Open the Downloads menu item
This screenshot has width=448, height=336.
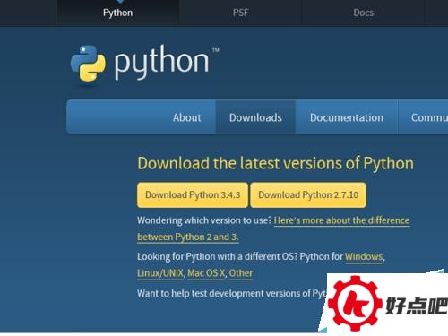255,117
